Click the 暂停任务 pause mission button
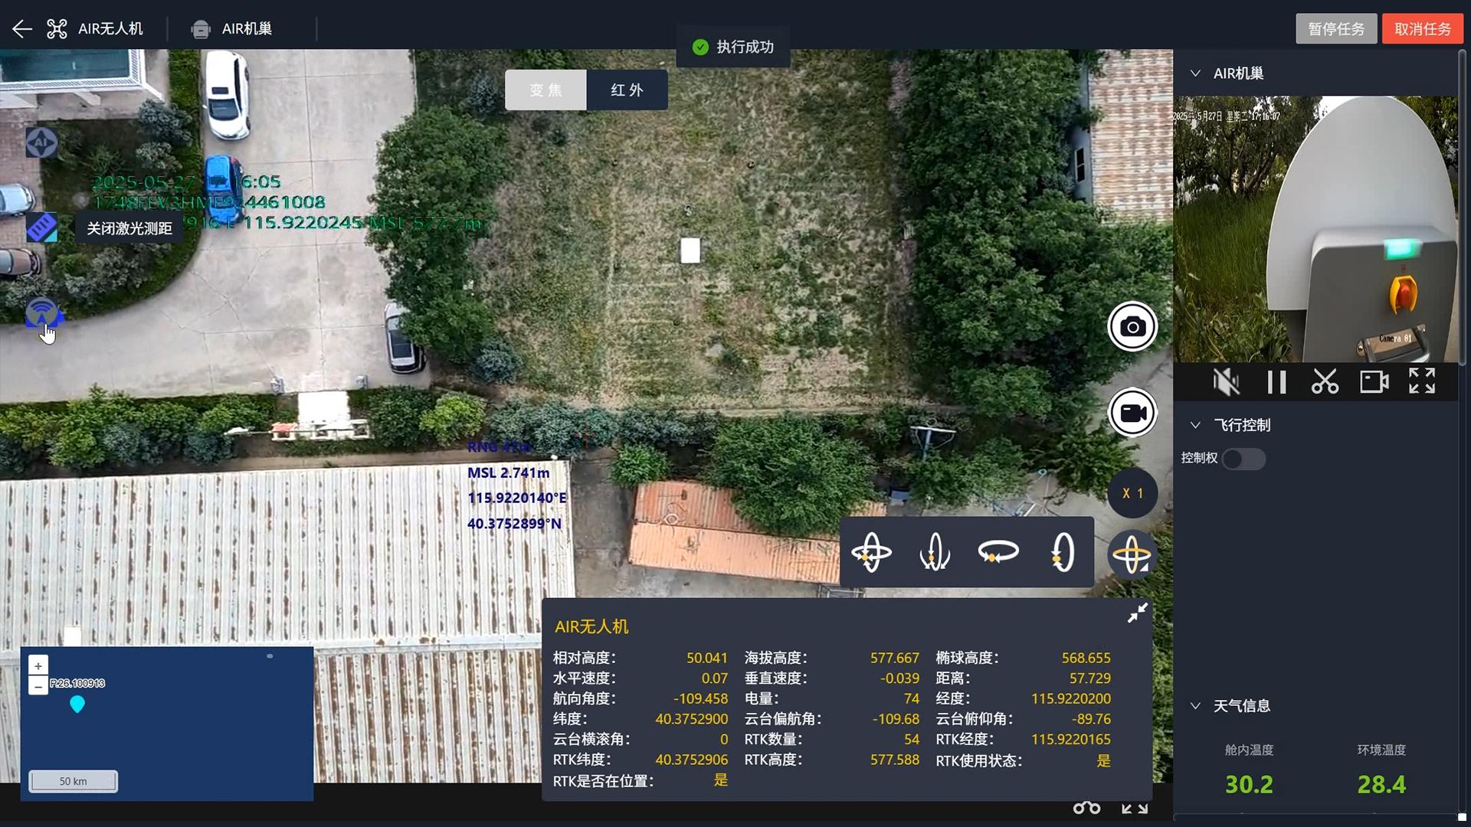The image size is (1471, 827). click(x=1336, y=29)
